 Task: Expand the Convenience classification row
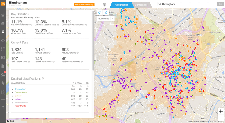tap(13, 92)
